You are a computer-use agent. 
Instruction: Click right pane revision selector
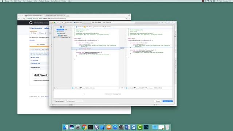(x=151, y=88)
